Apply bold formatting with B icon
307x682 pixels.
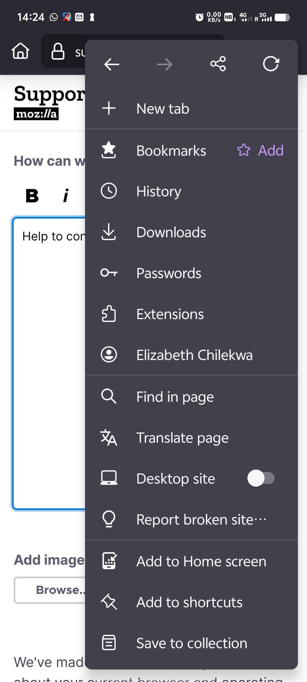(32, 196)
